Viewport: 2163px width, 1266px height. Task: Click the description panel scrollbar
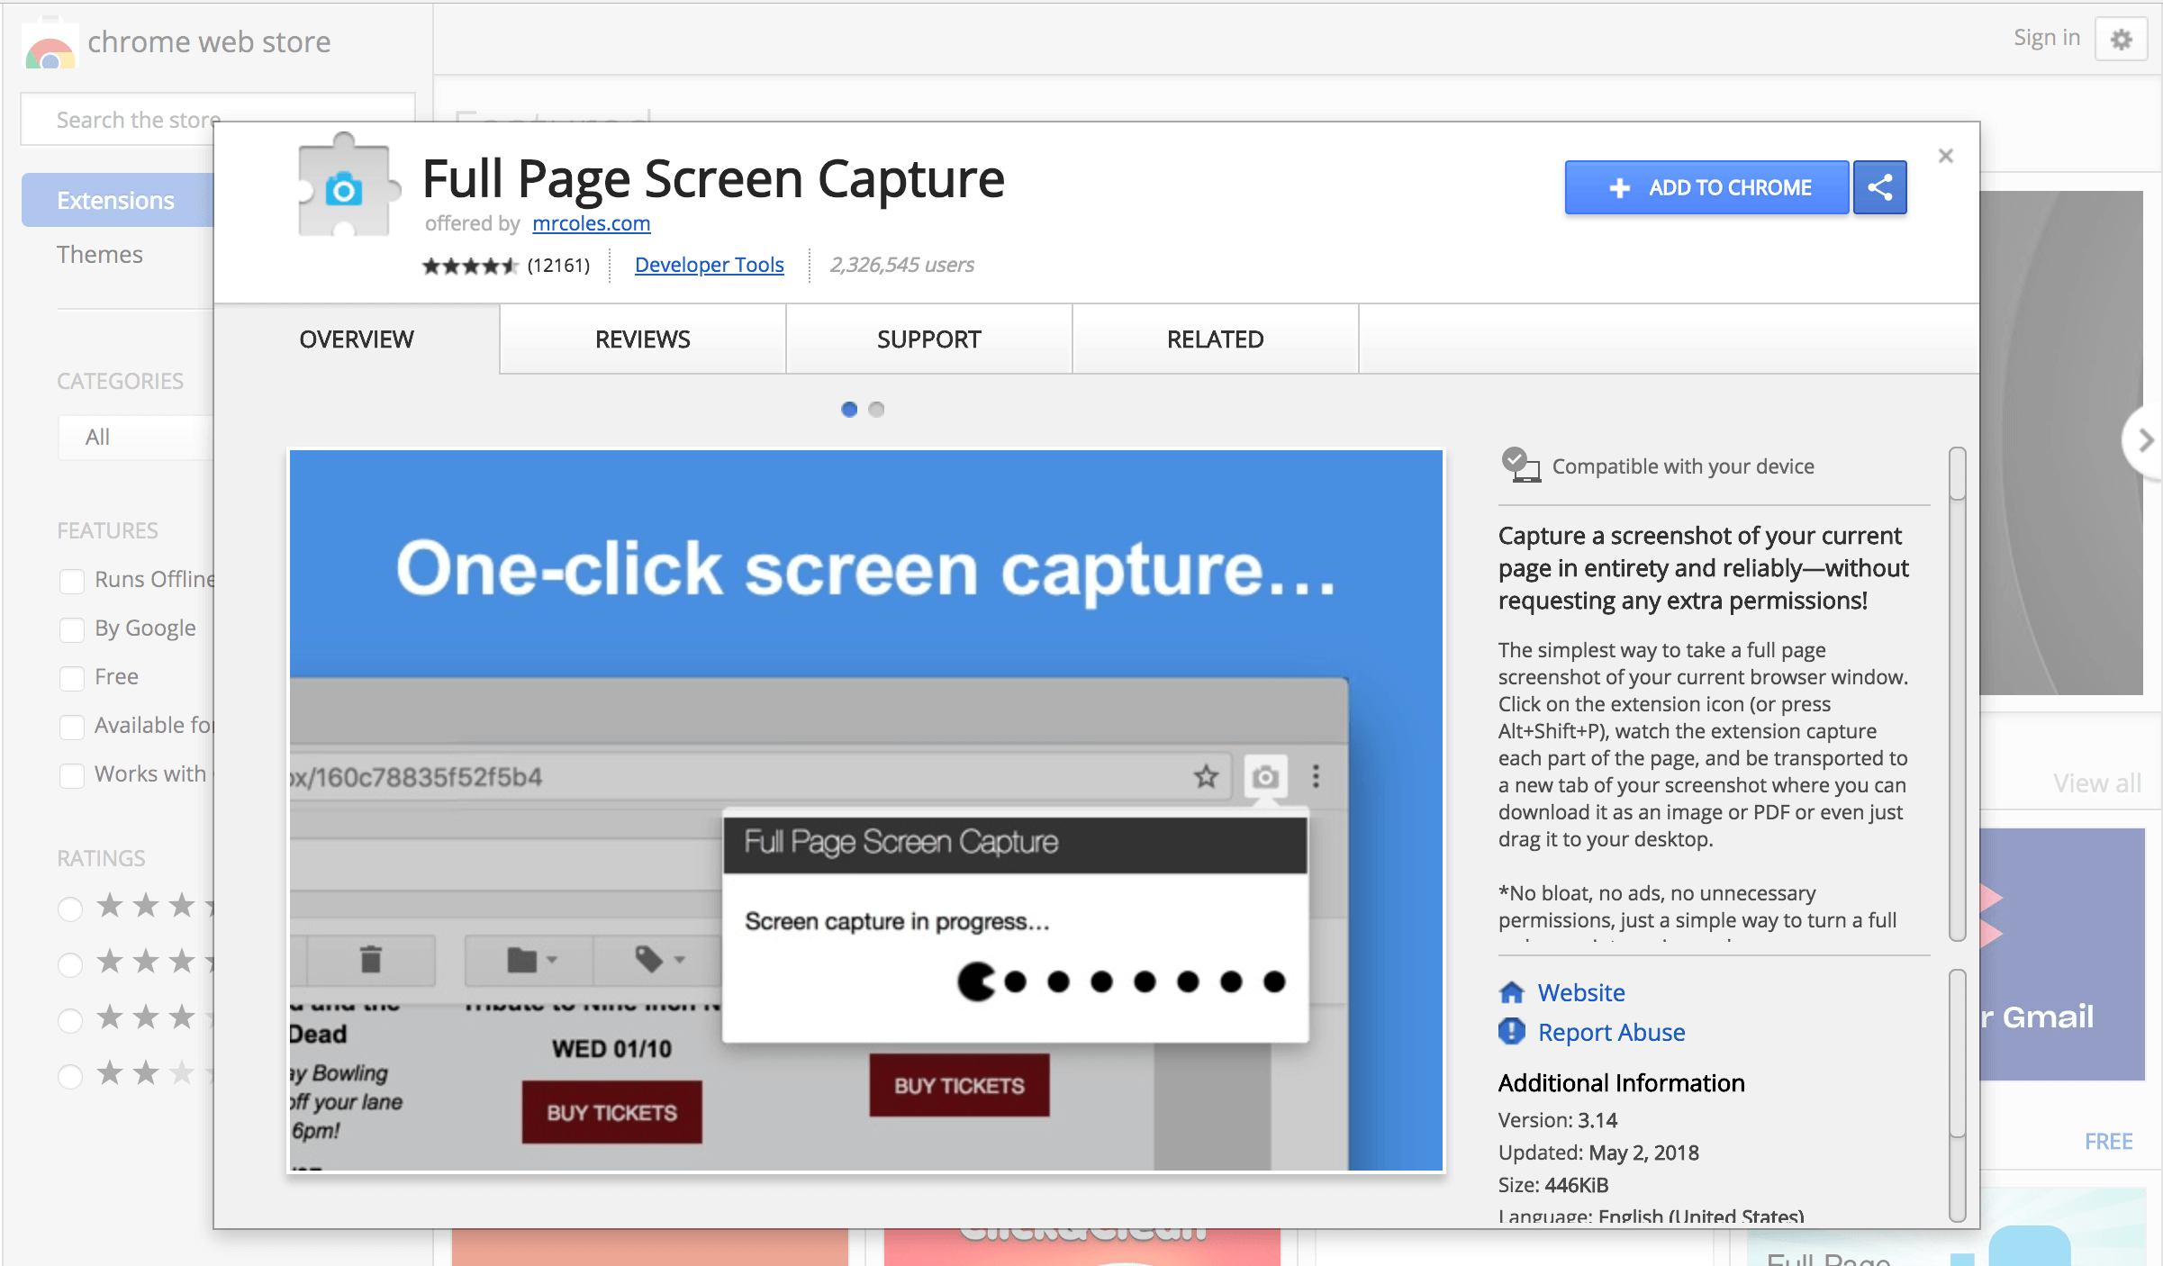coord(1957,693)
